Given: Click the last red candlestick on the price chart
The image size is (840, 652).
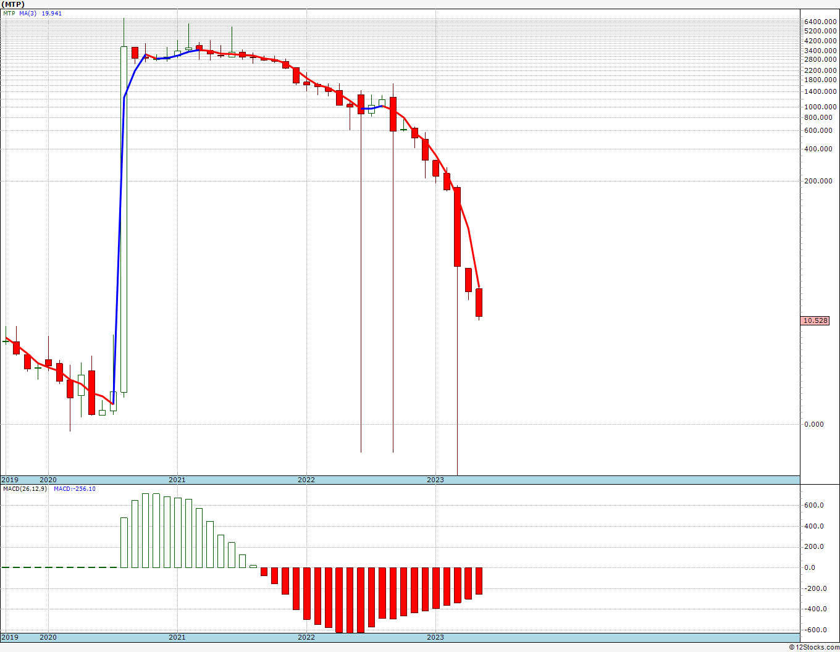Looking at the screenshot, I should pos(479,303).
